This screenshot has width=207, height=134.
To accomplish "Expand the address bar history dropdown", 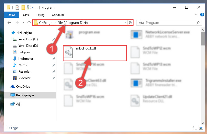I will tap(125, 23).
